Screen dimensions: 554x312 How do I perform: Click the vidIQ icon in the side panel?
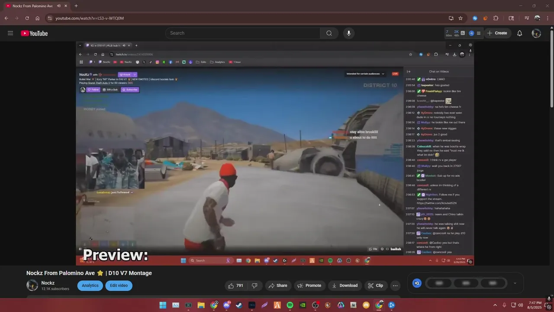click(x=417, y=283)
